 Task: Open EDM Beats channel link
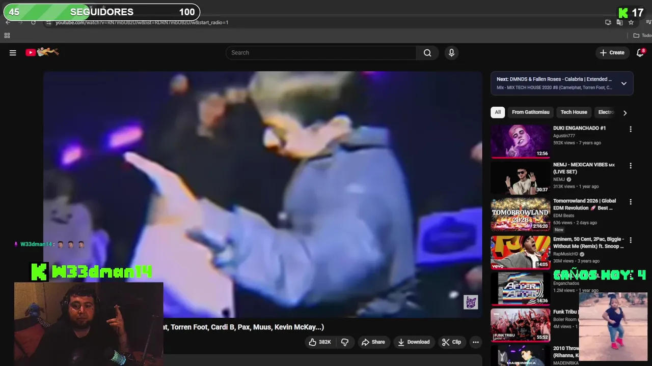563,216
